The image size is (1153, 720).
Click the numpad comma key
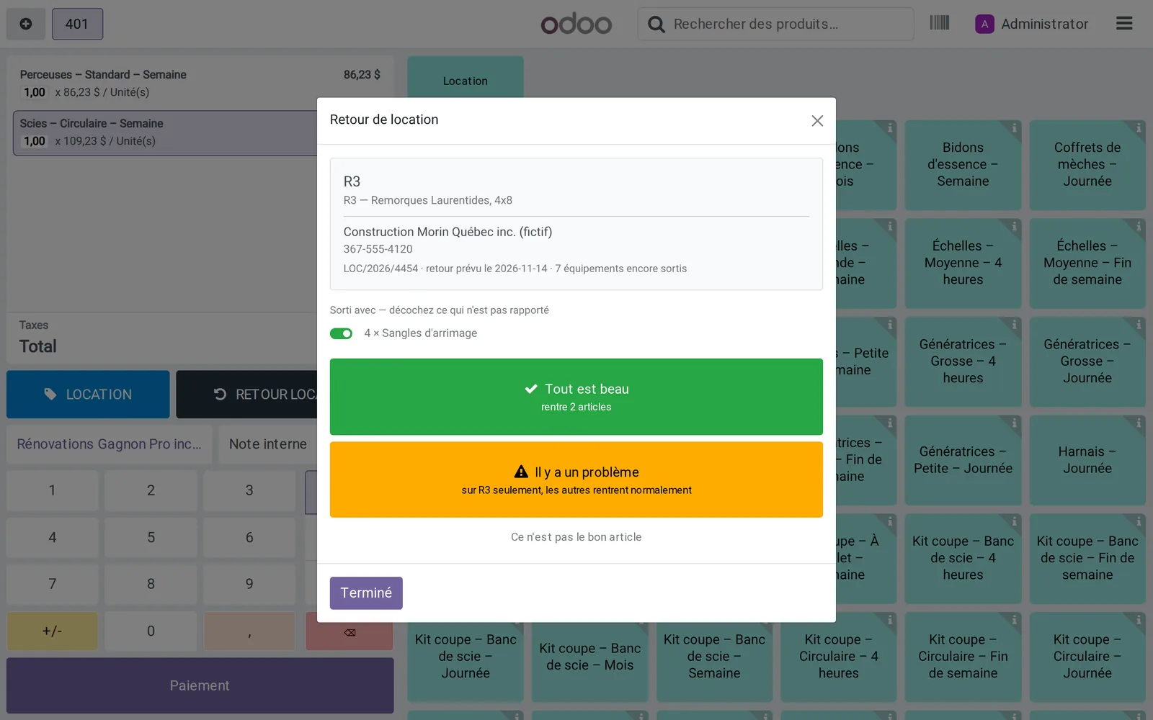pos(249,631)
